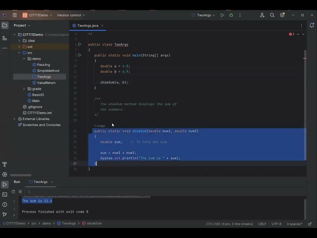This screenshot has width=317, height=238.
Task: Click TwoArgs breadcrumb in status bar
Action: point(66,224)
